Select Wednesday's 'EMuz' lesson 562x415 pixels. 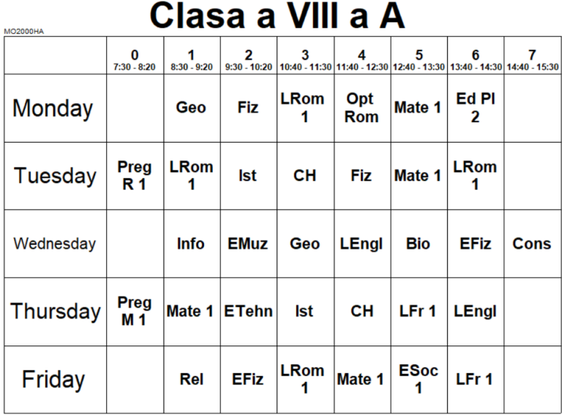248,244
